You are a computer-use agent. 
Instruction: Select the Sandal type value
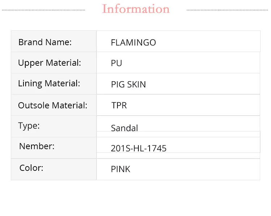coord(124,128)
